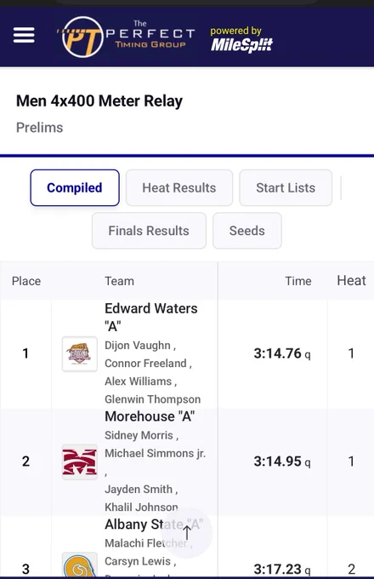The height and width of the screenshot is (579, 374).
Task: Tap the Albany State team logo
Action: point(80,565)
